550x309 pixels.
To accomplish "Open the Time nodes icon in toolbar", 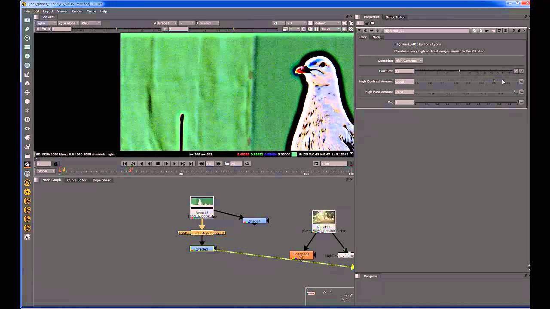I will [x=27, y=38].
